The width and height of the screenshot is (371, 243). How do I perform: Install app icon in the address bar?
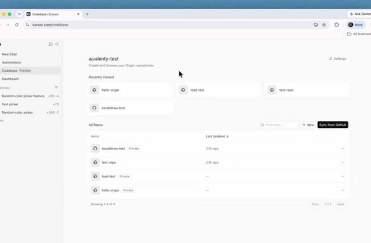[315, 24]
